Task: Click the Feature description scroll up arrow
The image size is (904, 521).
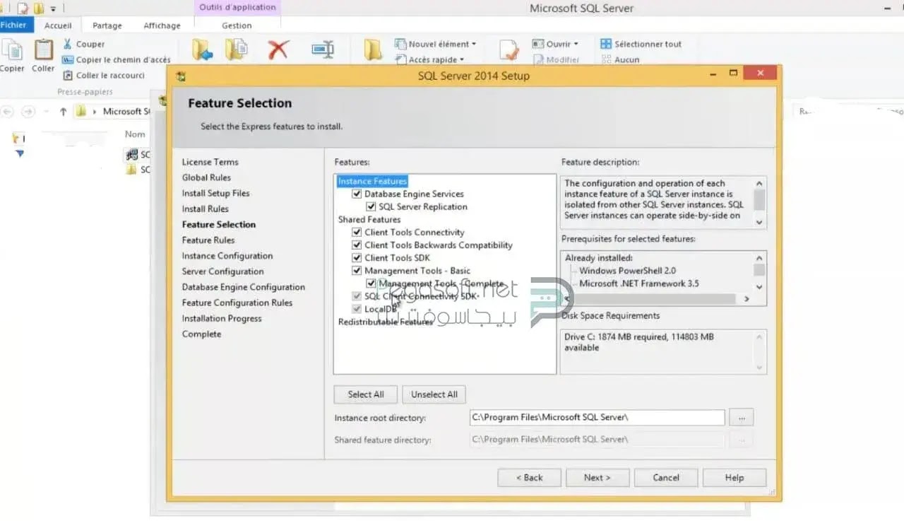Action: [x=759, y=182]
